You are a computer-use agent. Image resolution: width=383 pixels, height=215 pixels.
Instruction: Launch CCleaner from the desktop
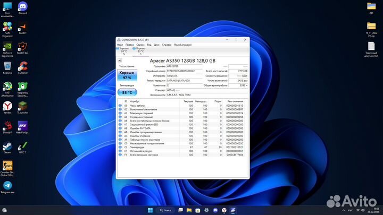22,66
